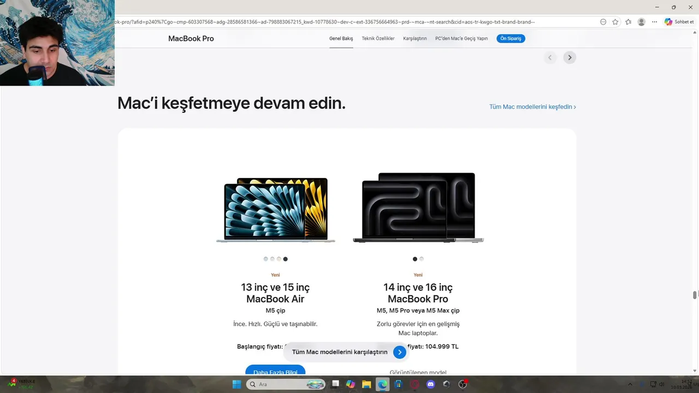The image size is (699, 393).
Task: Select MacBook Air sky blue color swatch
Action: [266, 259]
